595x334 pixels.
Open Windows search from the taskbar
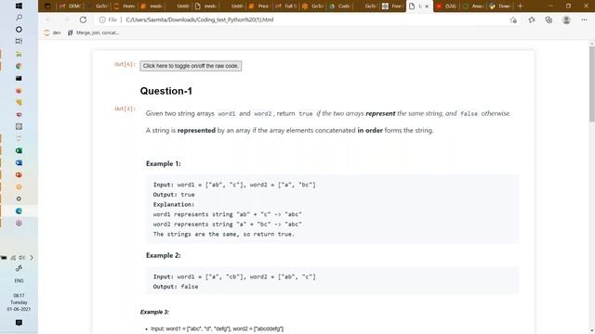coord(19,18)
